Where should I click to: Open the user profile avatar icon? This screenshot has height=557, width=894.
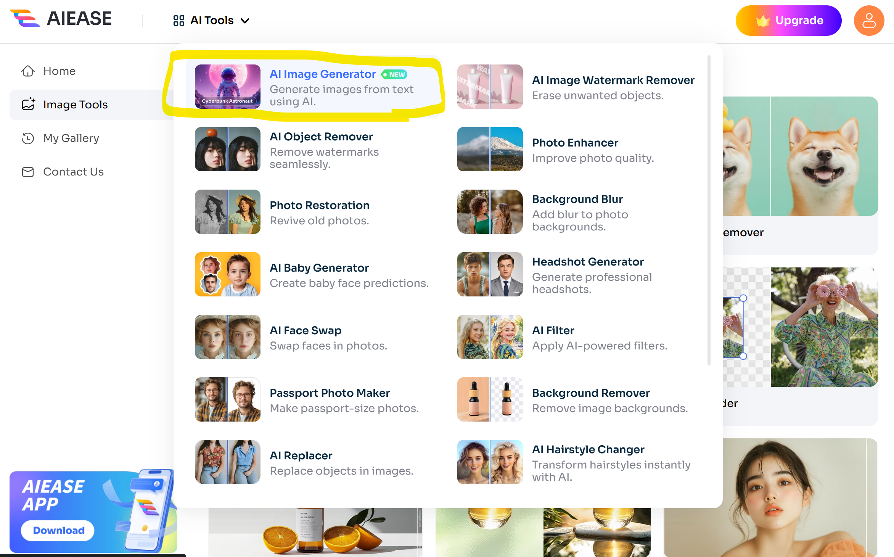coord(868,21)
